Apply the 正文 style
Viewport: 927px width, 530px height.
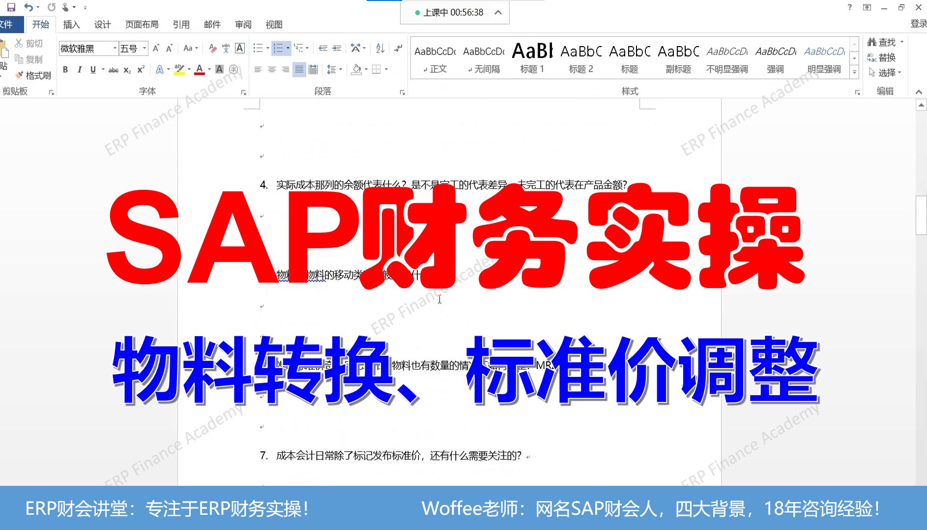[x=435, y=58]
